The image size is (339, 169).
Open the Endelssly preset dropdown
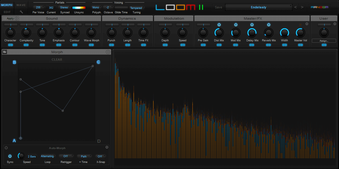coord(259,7)
